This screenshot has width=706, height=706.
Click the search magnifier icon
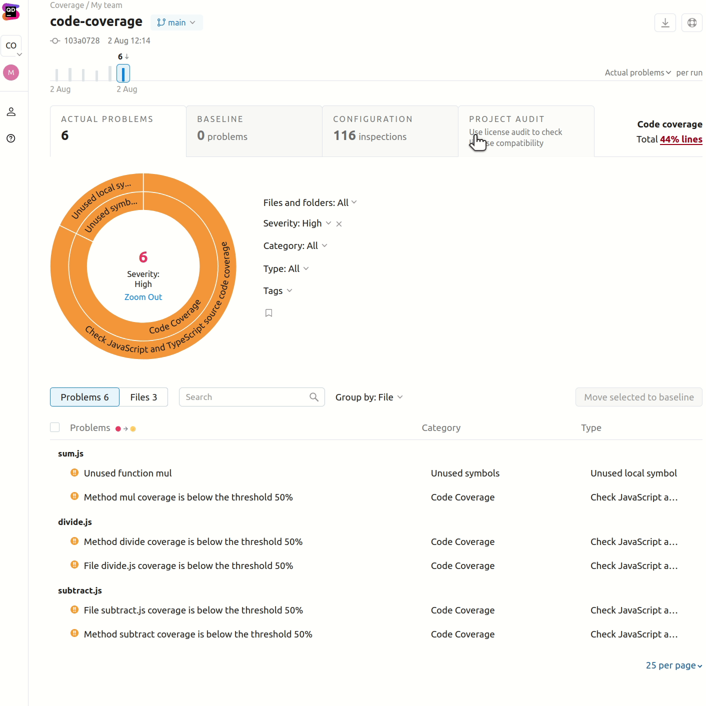point(314,397)
